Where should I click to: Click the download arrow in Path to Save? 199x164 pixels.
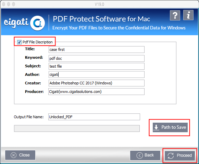pyautogui.click(x=156, y=127)
